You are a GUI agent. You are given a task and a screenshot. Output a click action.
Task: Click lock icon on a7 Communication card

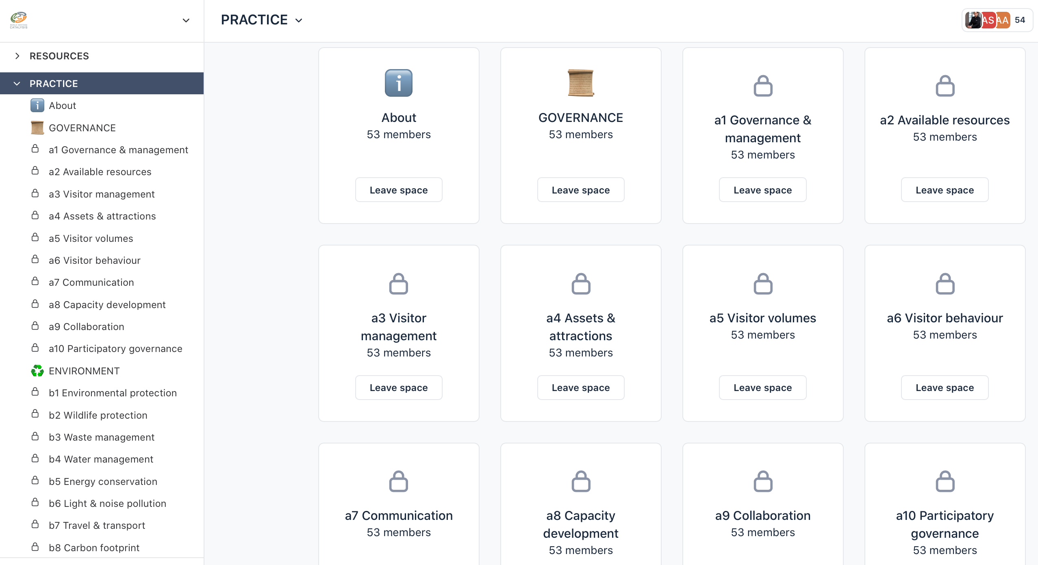point(398,481)
